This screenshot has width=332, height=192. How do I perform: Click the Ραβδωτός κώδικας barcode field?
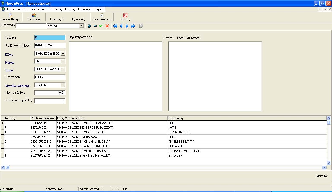point(50,45)
